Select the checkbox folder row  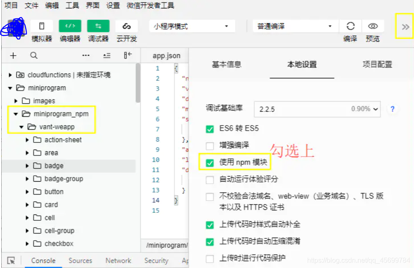[68, 244]
